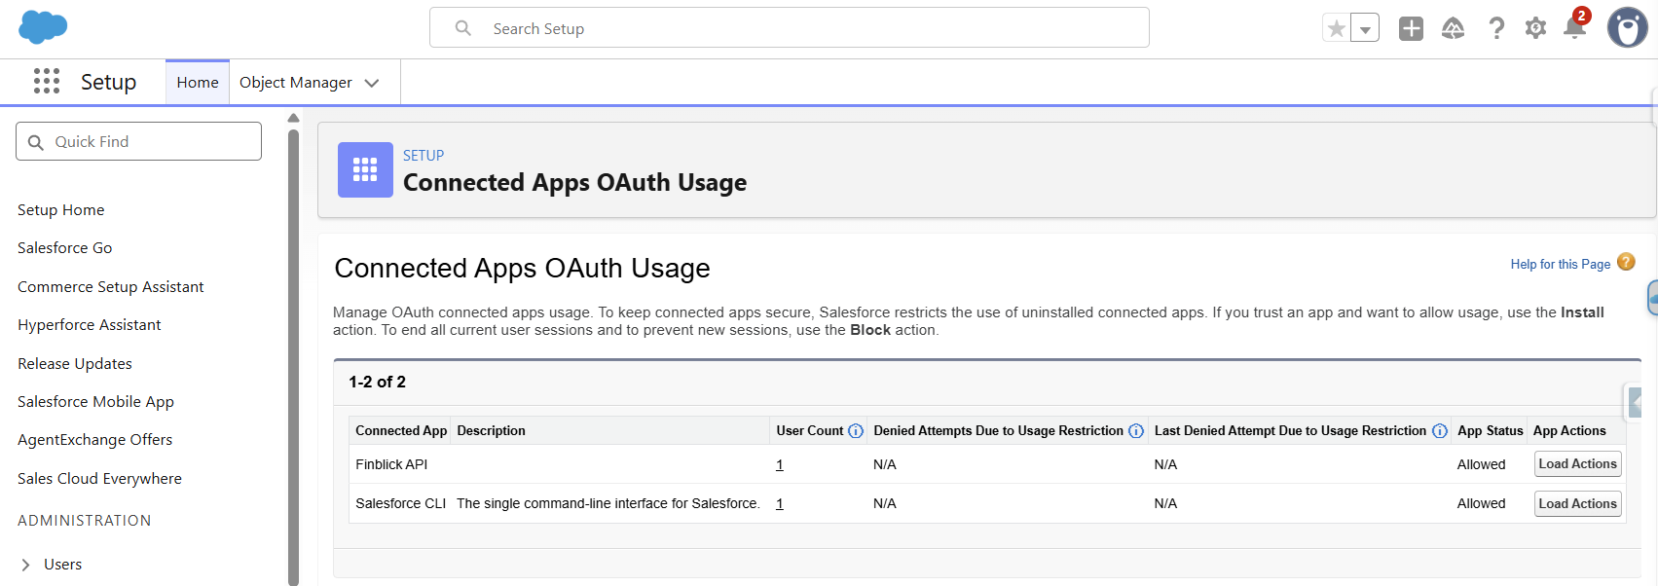The height and width of the screenshot is (586, 1658).
Task: Open Sales Cloud Everywhere in the sidebar
Action: [x=99, y=478]
